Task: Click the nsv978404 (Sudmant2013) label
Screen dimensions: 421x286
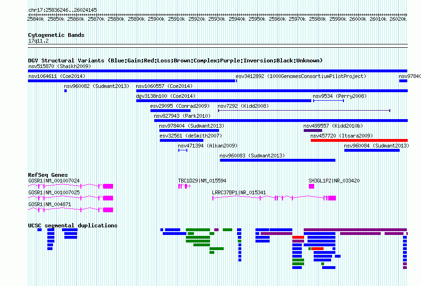Action: [192, 126]
